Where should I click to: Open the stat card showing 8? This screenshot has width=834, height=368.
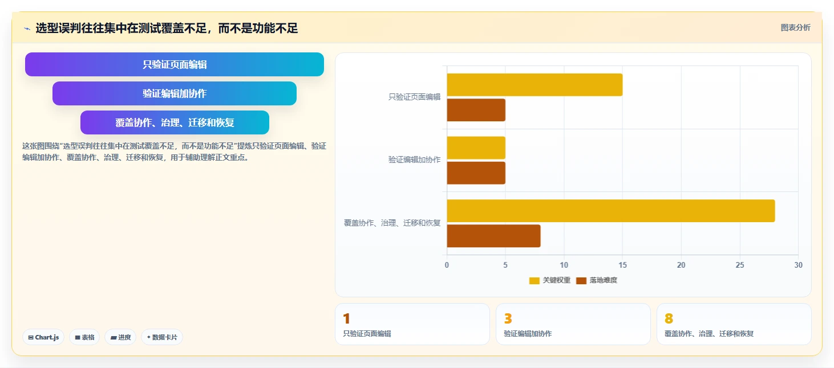(734, 324)
